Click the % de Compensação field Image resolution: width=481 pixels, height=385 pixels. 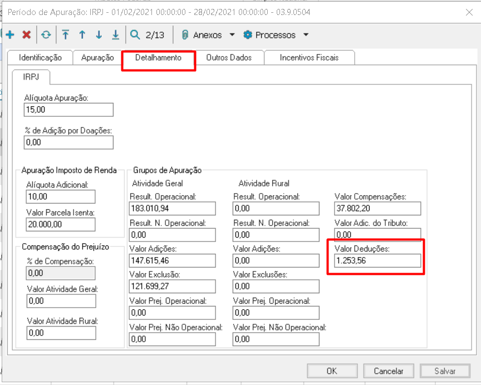point(61,273)
